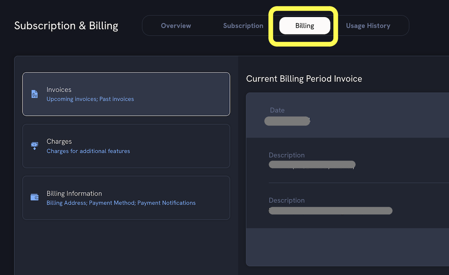449x275 pixels.
Task: Click the second Description placeholder bar
Action: pos(330,211)
